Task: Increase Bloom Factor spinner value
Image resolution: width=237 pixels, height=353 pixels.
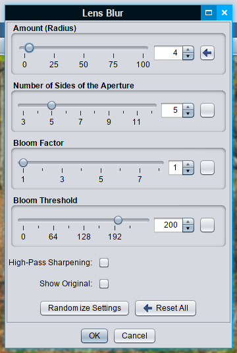Action: coord(188,164)
